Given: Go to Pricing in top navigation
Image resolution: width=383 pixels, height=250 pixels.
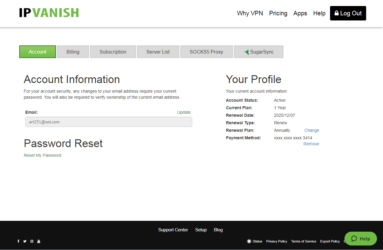Looking at the screenshot, I should [x=278, y=13].
